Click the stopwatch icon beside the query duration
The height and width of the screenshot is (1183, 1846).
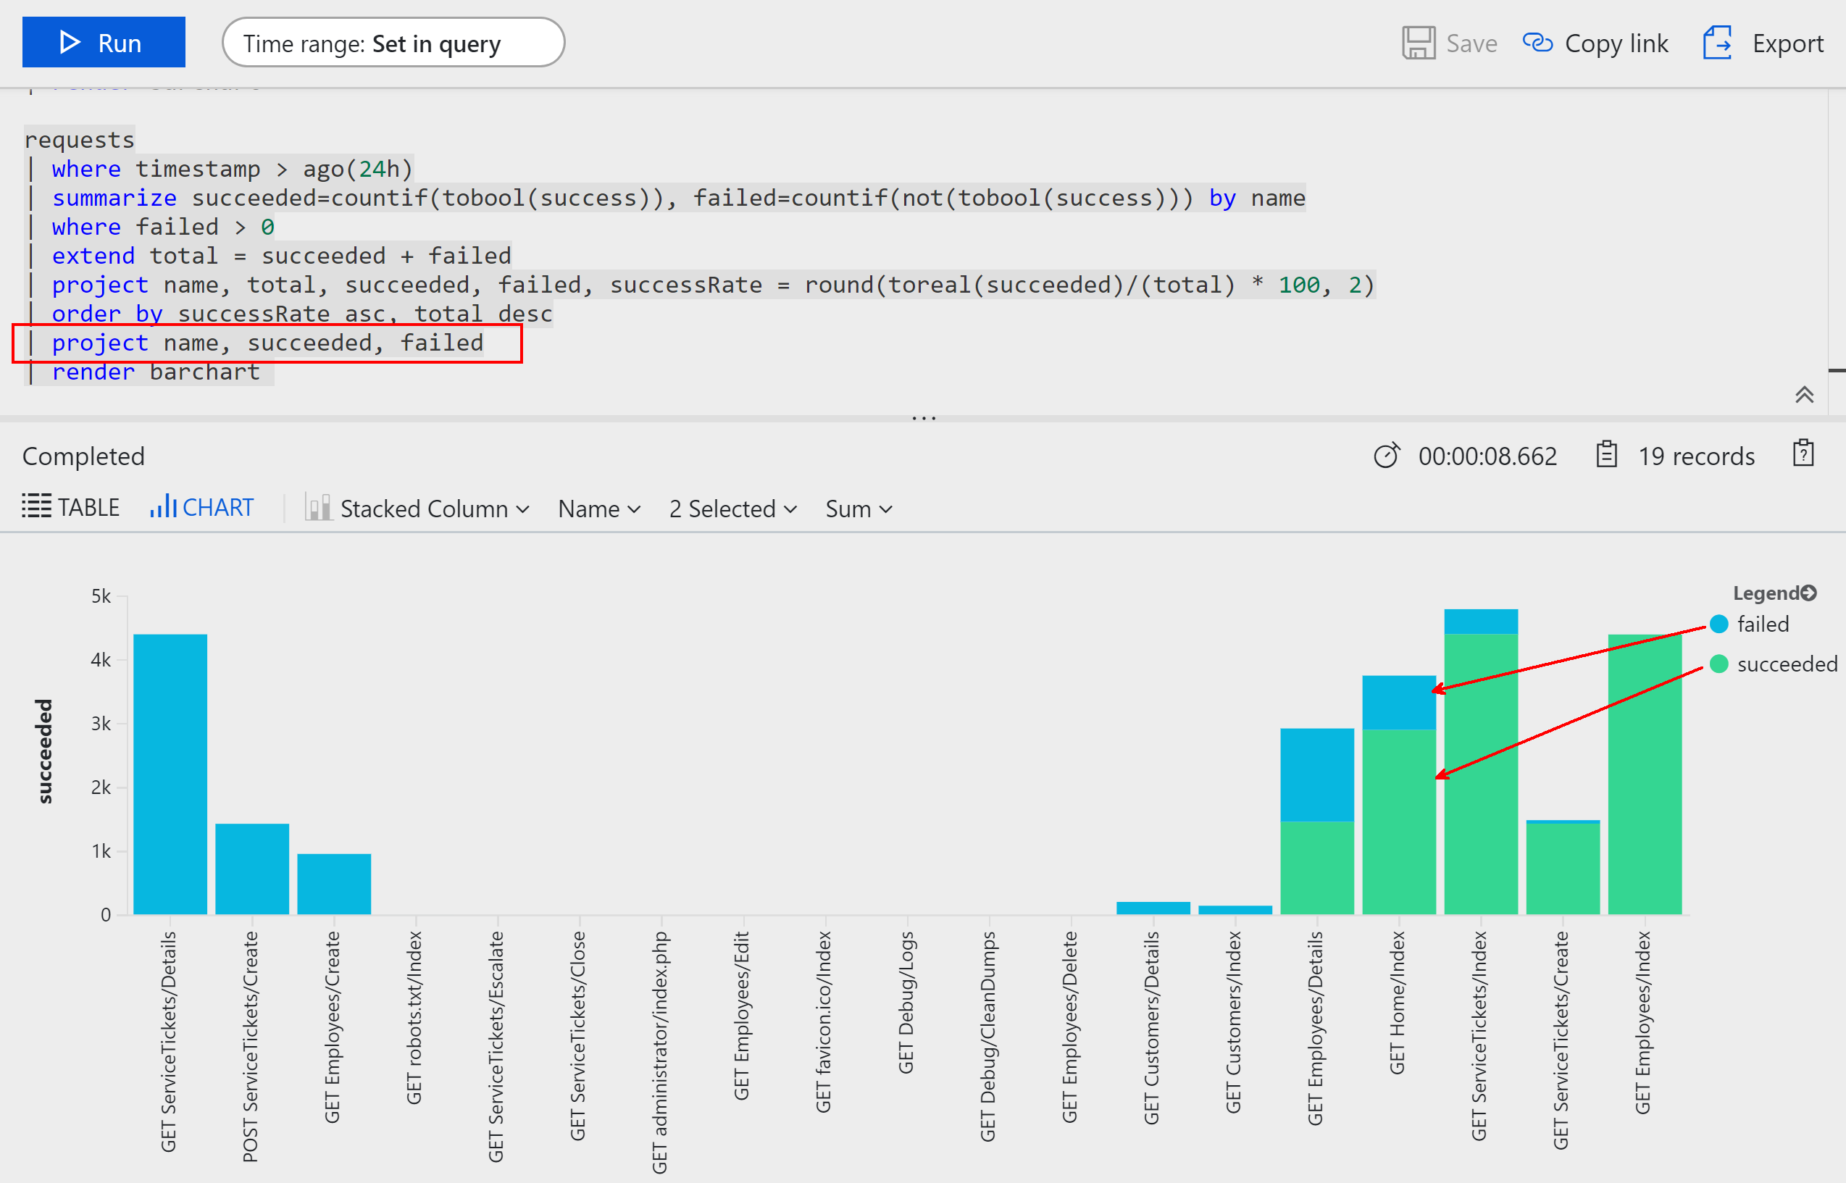coord(1387,455)
